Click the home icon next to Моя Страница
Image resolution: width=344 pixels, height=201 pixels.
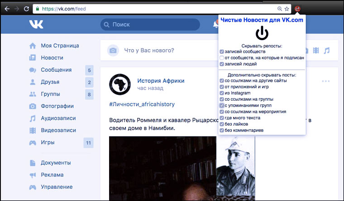click(x=33, y=46)
